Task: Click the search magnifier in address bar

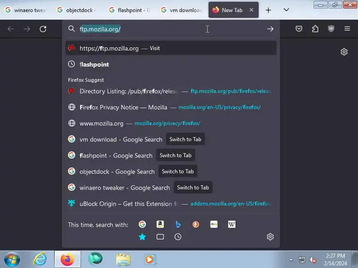Action: click(x=72, y=29)
